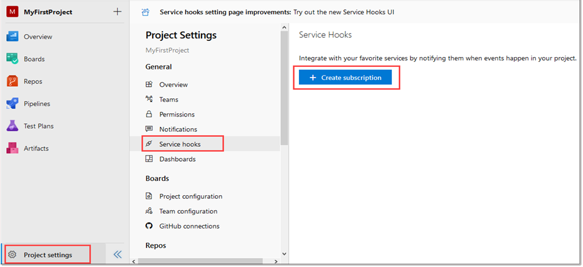Viewport: 583px width, 267px height.
Task: Select Boards in the left navigation
Action: point(34,59)
